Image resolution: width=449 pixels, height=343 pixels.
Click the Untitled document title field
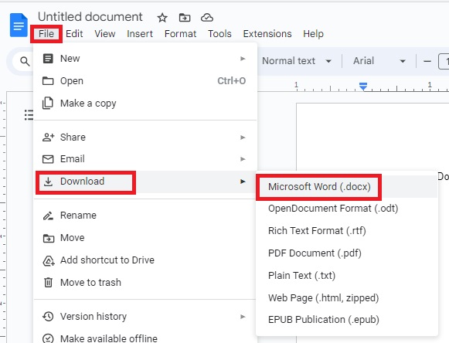pos(90,17)
